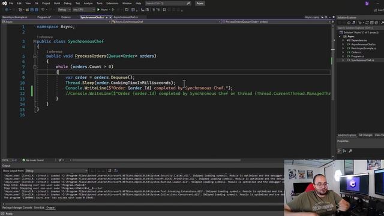Screen dimensions: 384x216
Task: Click the 'No issues found' status indicator
Action: pyautogui.click(x=33, y=160)
